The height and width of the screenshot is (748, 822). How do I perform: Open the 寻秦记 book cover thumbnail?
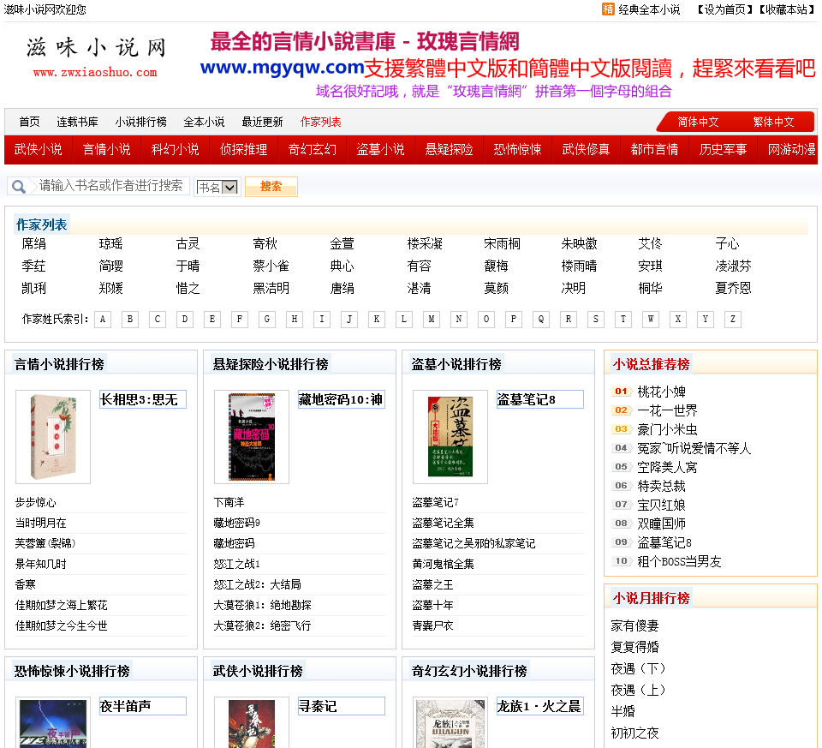[x=252, y=722]
